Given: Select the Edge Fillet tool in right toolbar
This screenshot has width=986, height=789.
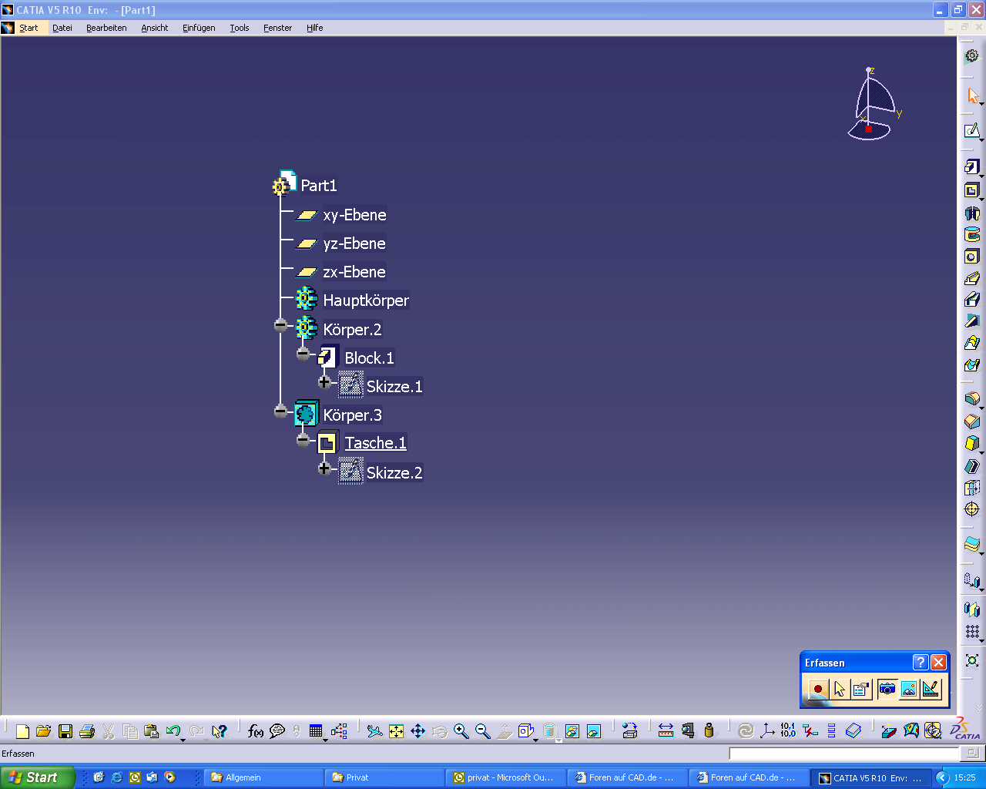Looking at the screenshot, I should click(972, 399).
